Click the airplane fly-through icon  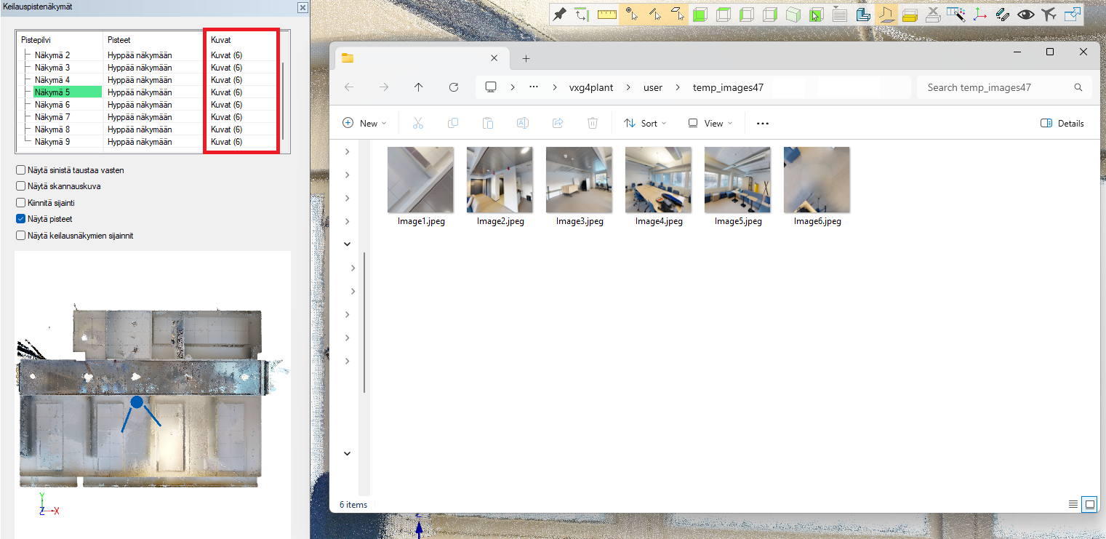click(x=1048, y=15)
